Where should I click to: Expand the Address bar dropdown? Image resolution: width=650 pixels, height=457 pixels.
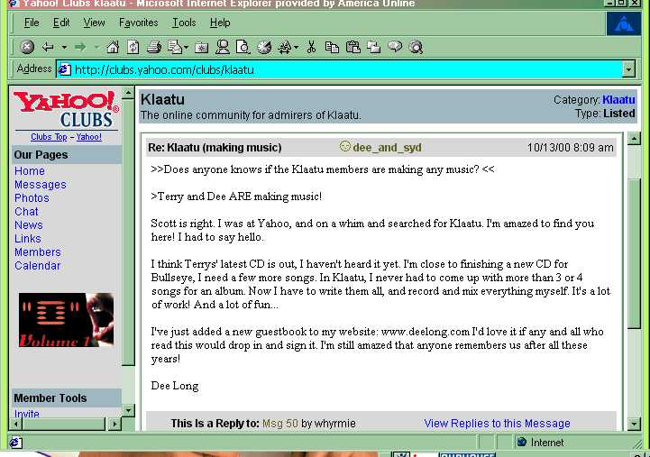click(628, 69)
